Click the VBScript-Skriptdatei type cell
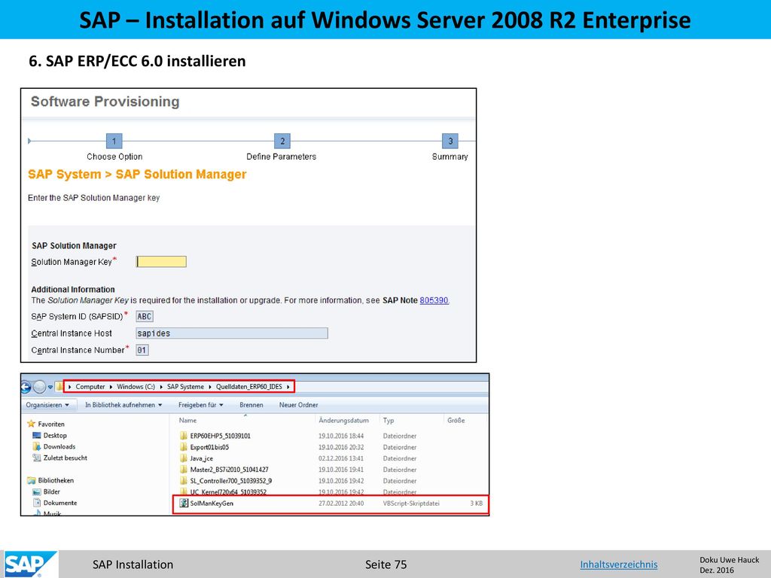Image resolution: width=771 pixels, height=578 pixels. tap(411, 503)
